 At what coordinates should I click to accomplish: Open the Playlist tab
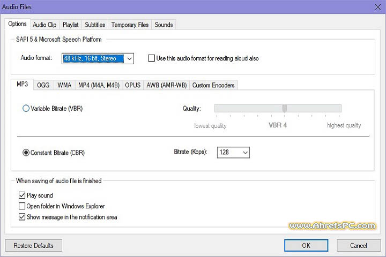(x=71, y=25)
